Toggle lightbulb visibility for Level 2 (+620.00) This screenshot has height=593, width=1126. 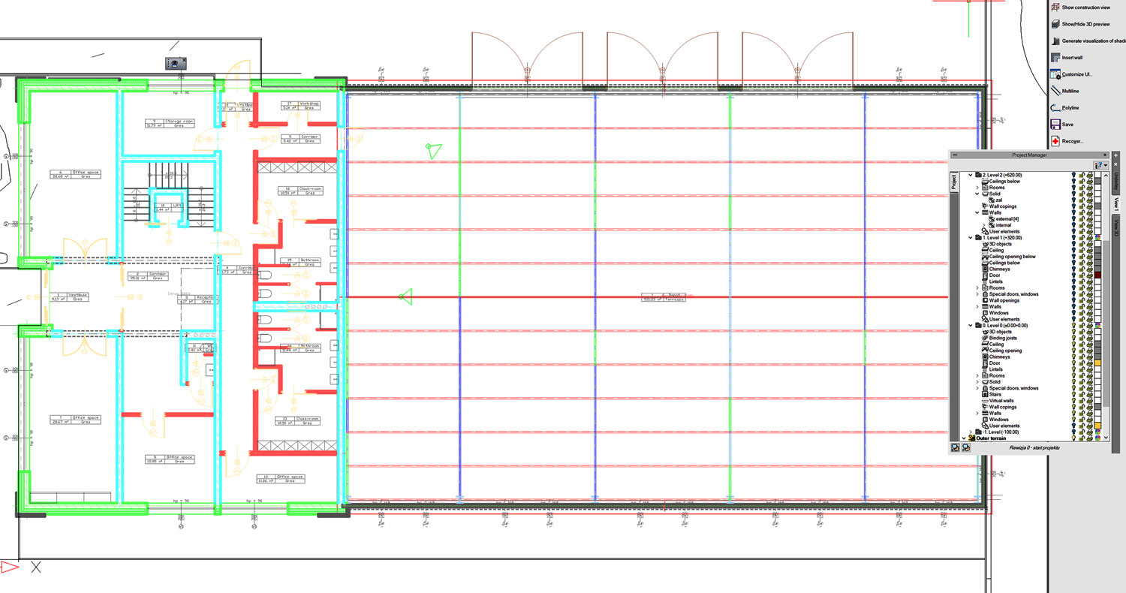[x=1073, y=175]
